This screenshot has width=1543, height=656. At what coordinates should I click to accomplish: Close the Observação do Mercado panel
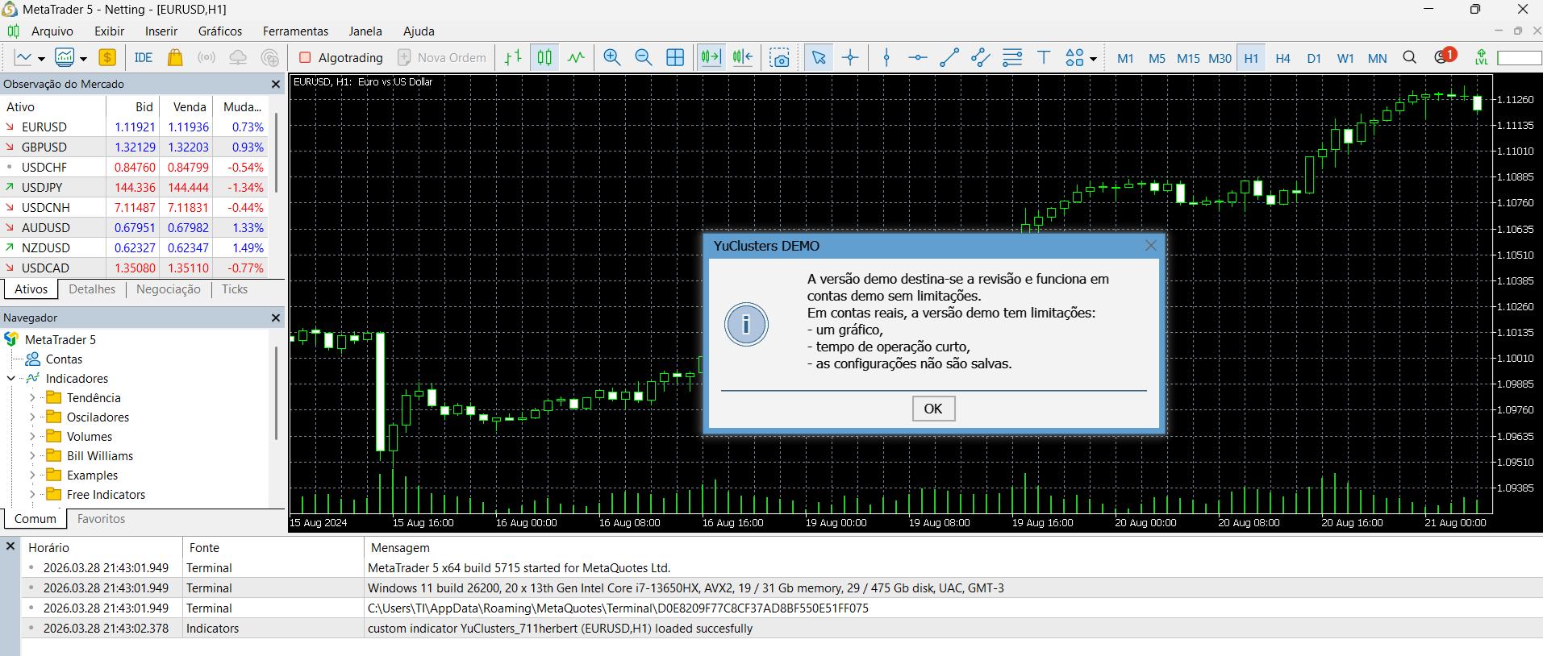tap(276, 84)
